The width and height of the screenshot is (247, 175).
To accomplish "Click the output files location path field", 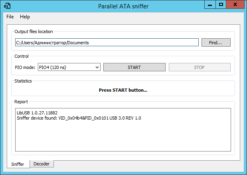I will [107, 43].
